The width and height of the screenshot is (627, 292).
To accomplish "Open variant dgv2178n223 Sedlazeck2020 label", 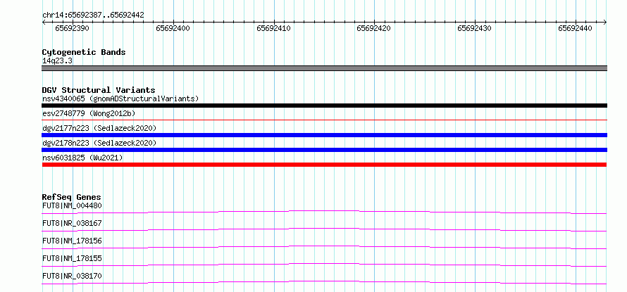I will tap(99, 143).
